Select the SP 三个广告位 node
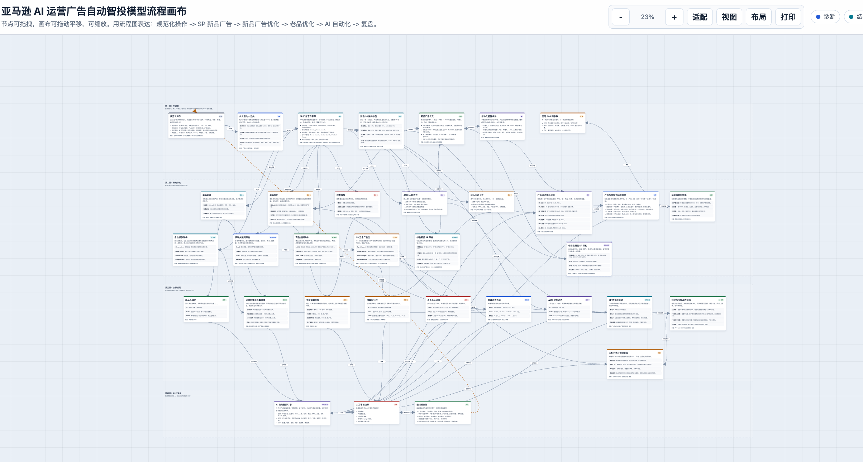 point(377,250)
